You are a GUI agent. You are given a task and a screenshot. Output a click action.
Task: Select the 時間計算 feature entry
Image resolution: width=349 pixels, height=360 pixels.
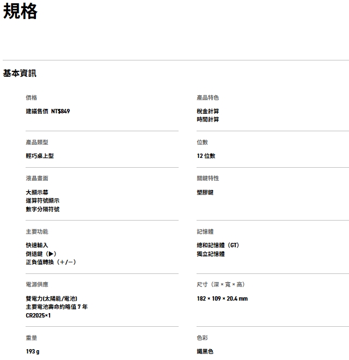(x=208, y=119)
